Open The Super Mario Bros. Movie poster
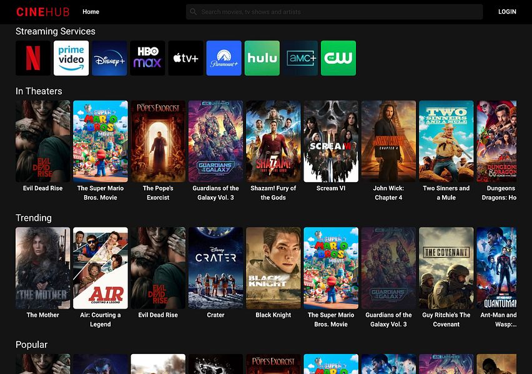 (101, 141)
